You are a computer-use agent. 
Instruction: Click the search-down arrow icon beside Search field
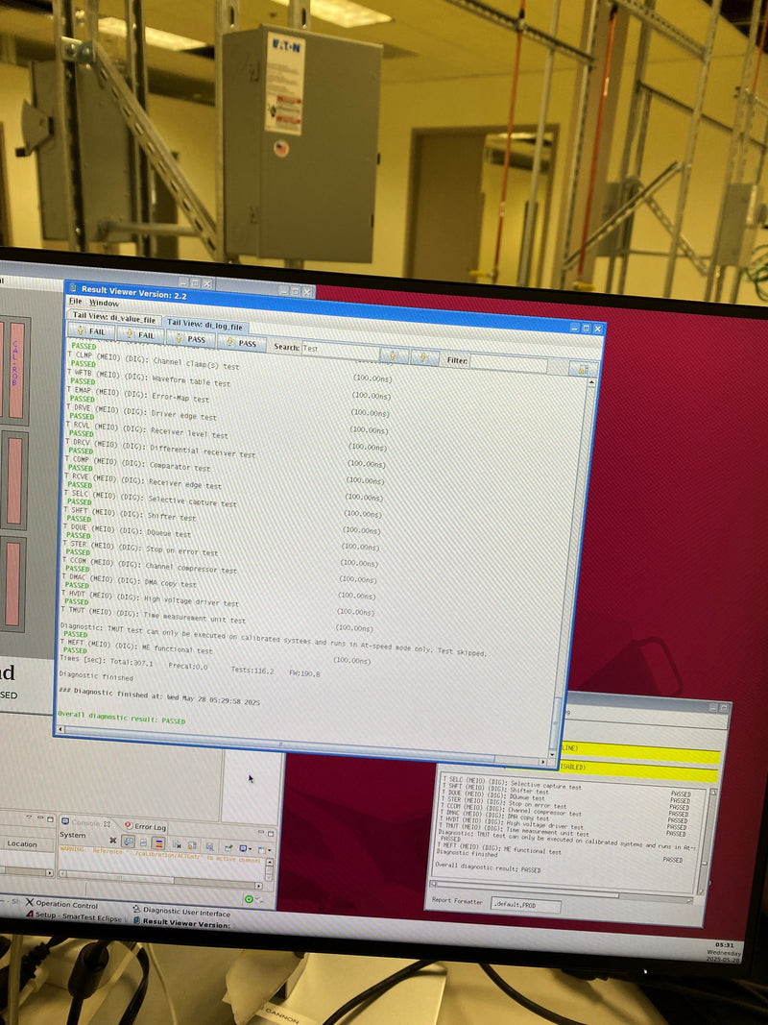(424, 357)
